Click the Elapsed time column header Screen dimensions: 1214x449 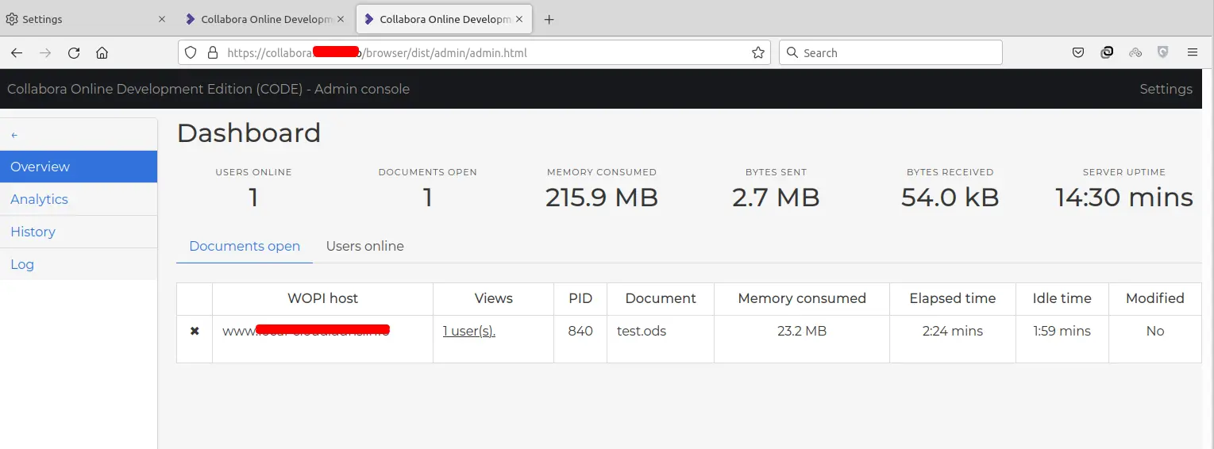coord(953,299)
